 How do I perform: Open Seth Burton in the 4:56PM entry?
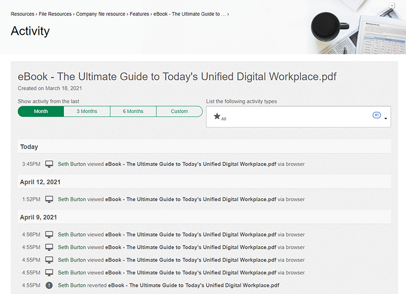coord(72,235)
